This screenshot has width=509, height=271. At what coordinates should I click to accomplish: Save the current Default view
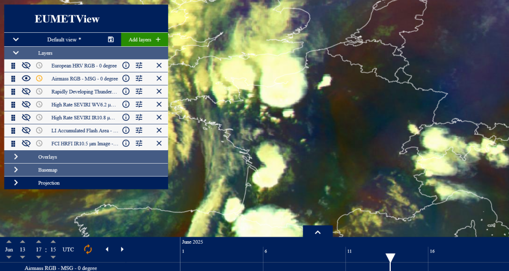(x=111, y=40)
